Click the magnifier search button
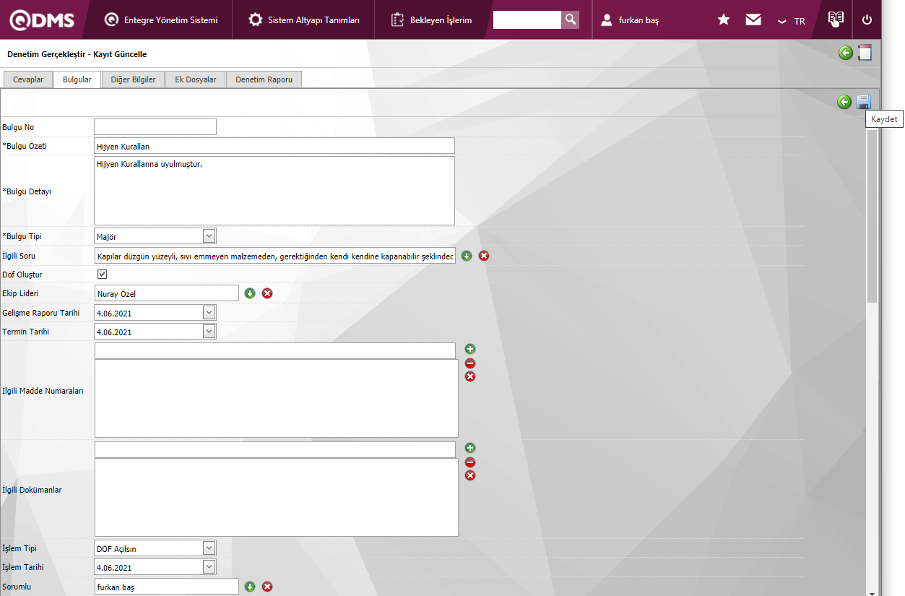This screenshot has width=905, height=596. [571, 20]
